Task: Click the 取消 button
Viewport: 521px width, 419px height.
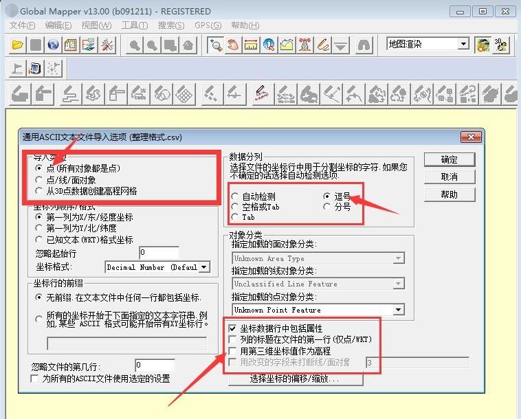Action: point(450,177)
